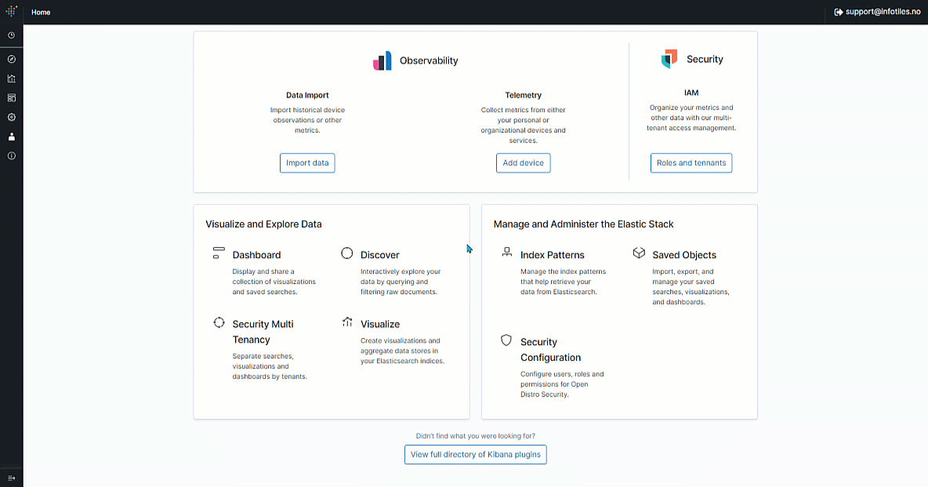Viewport: 928px width, 487px height.
Task: Click the Roles and tennants button
Action: click(x=691, y=163)
